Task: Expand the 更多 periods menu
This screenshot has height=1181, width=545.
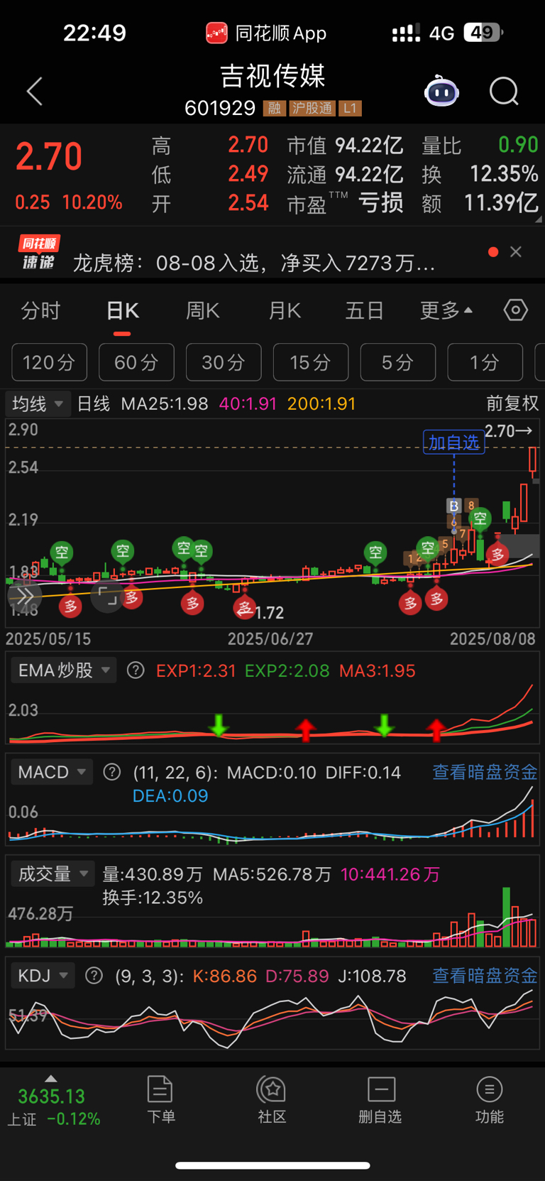Action: point(446,311)
